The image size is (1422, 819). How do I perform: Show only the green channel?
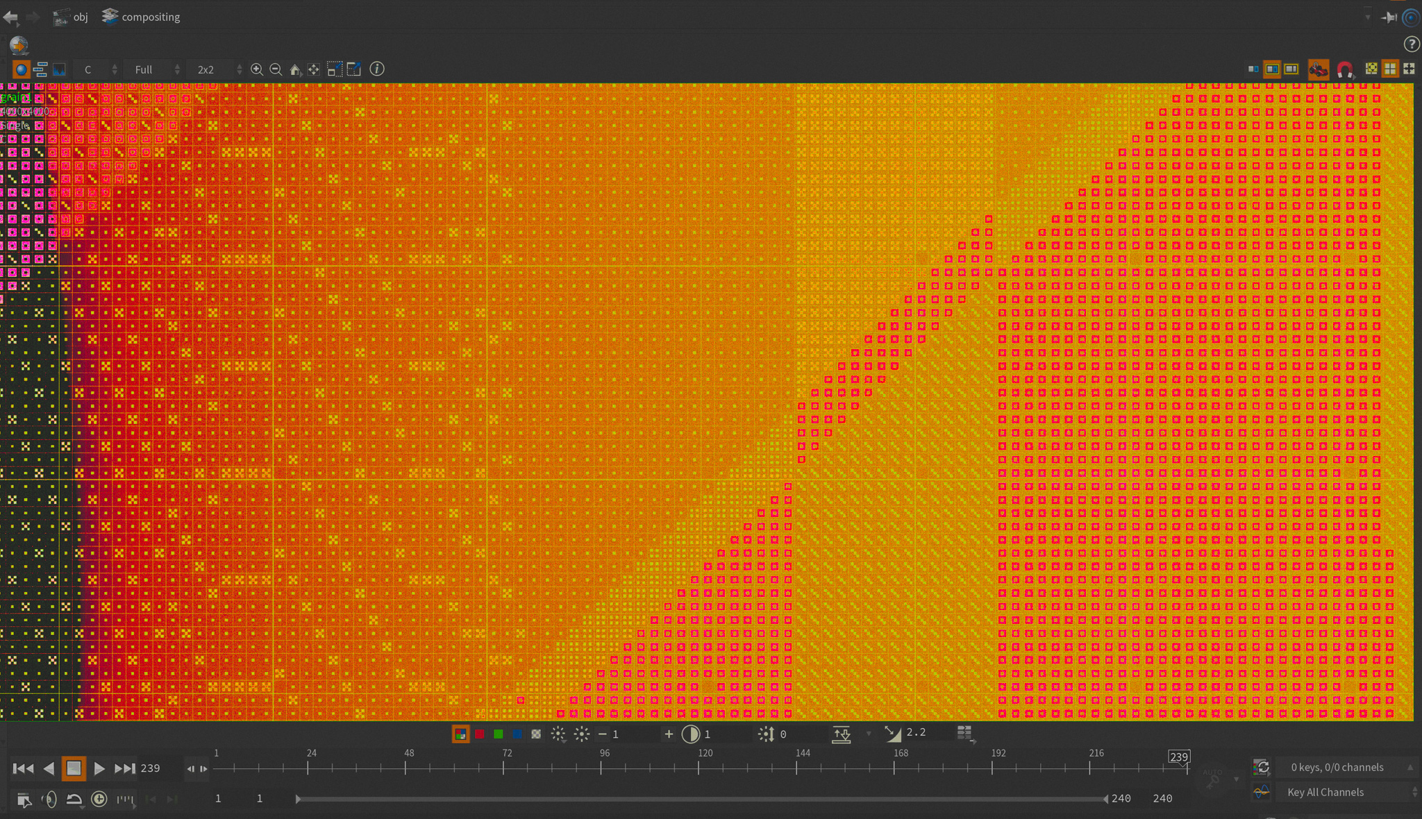click(x=499, y=734)
